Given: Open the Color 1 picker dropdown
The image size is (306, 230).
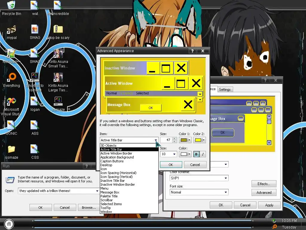Looking at the screenshot, I should 185,140.
